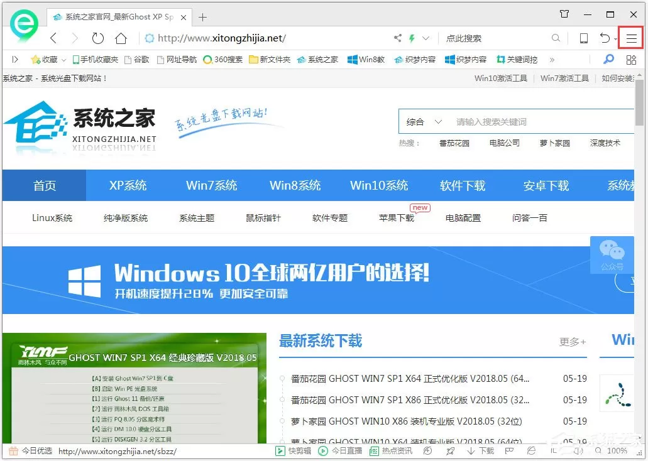Screen dimensions: 648x461
Task: Select the Win7系统 navigation tab
Action: point(212,185)
